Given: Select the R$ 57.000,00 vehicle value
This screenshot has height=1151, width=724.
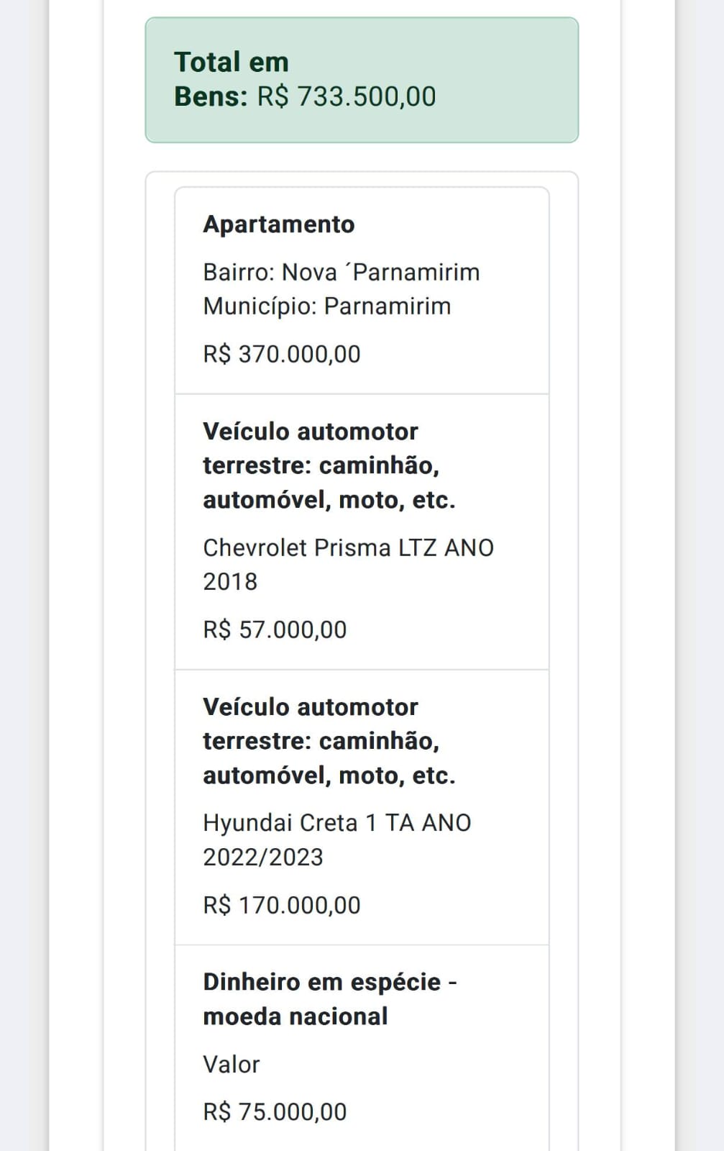Looking at the screenshot, I should (275, 629).
